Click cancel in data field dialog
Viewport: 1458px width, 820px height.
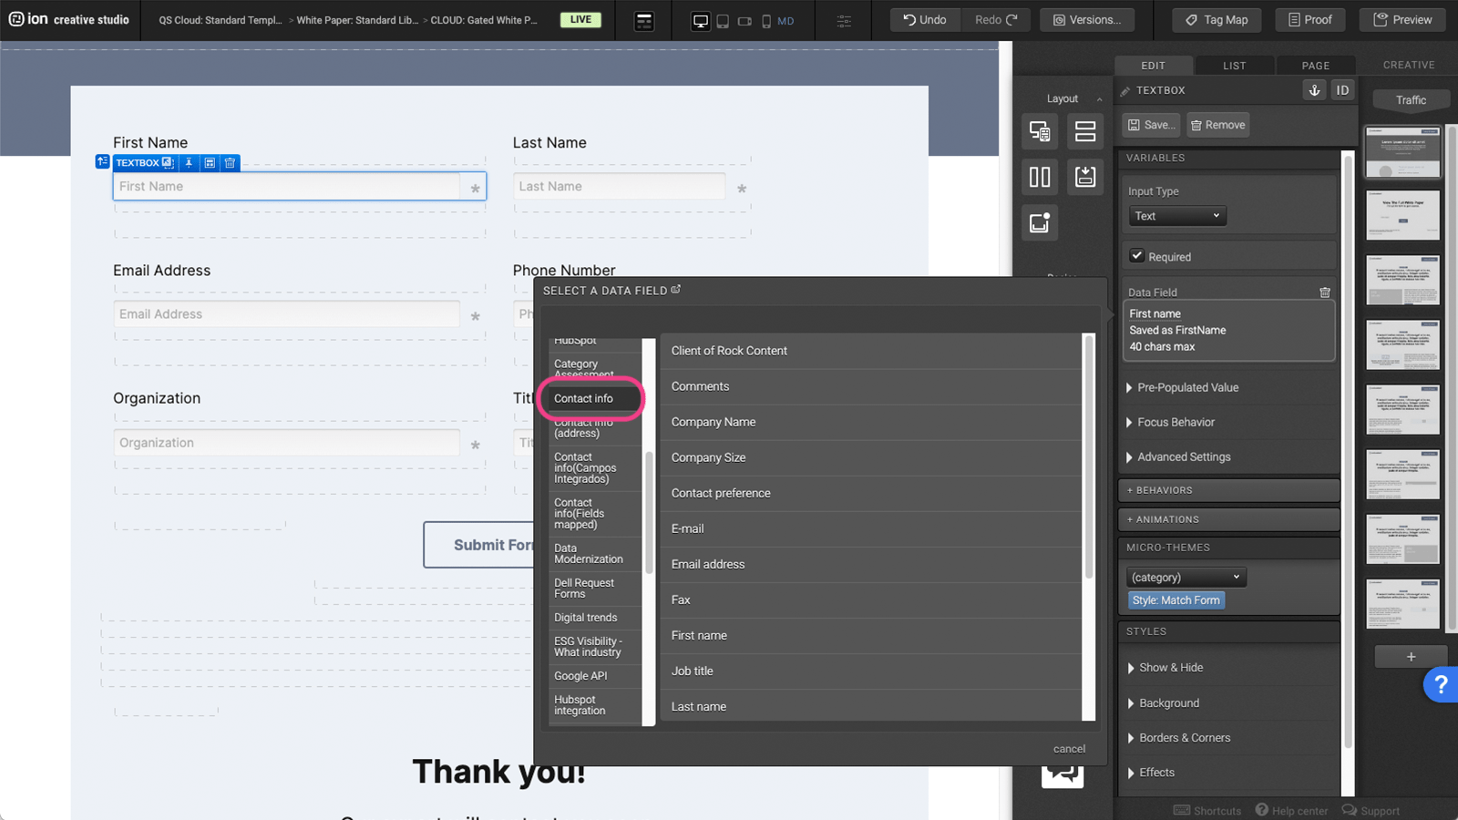tap(1069, 749)
